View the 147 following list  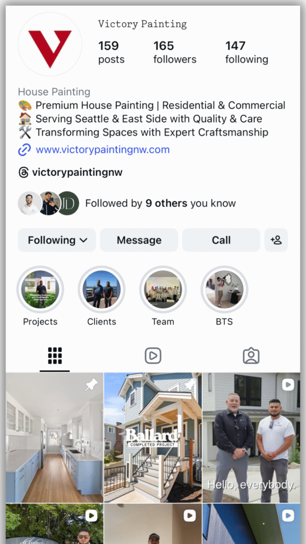coord(246,52)
